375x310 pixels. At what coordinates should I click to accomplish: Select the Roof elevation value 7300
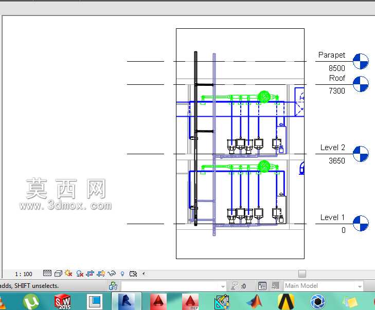pos(337,91)
